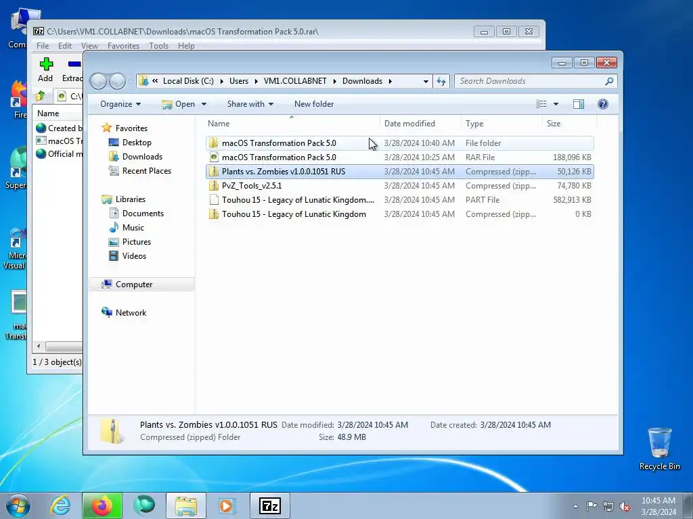Click the Change your view icon
Image resolution: width=693 pixels, height=519 pixels.
point(541,104)
